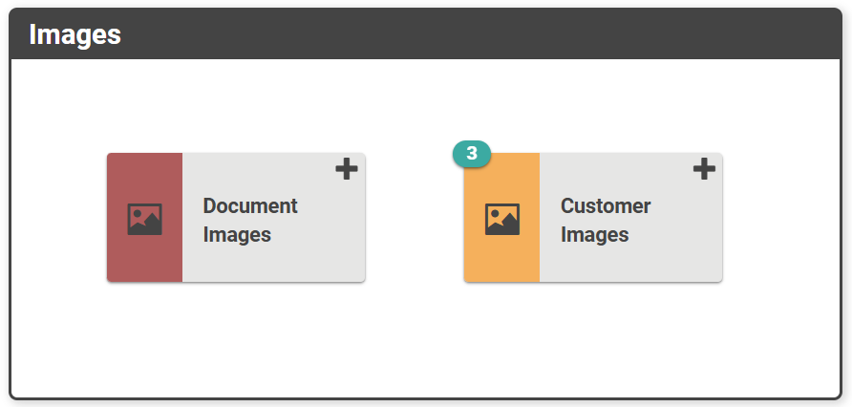Click the red block of Document Images
852x407 pixels.
[x=144, y=258]
